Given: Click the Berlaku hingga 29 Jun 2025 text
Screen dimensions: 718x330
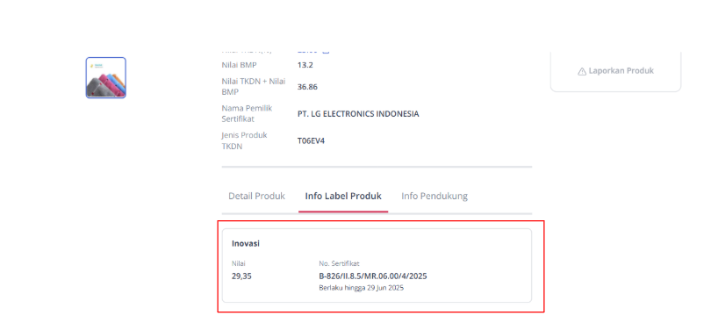Looking at the screenshot, I should [362, 289].
